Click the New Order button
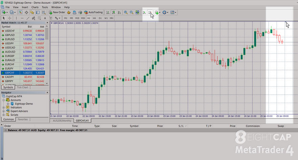The height and width of the screenshot is (160, 298). point(57,12)
